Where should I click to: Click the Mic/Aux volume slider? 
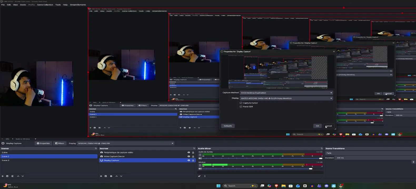[262, 169]
